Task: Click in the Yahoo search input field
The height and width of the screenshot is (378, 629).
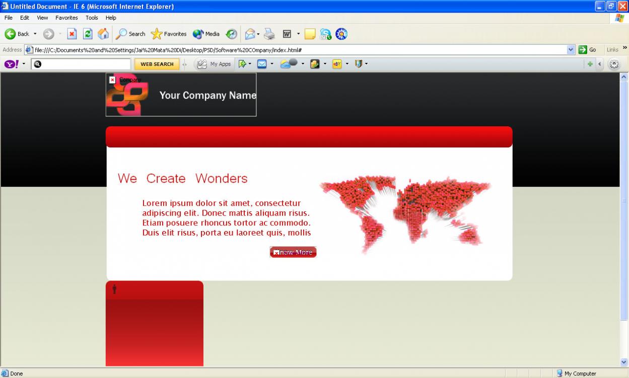Action: (81, 64)
